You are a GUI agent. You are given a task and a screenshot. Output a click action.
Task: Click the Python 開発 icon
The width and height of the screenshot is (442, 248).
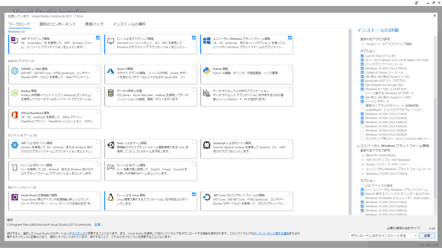207,71
